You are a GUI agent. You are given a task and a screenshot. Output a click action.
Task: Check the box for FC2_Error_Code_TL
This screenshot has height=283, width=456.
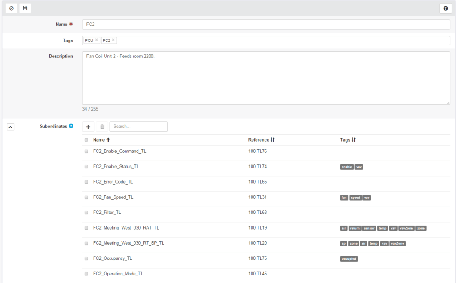tap(86, 182)
